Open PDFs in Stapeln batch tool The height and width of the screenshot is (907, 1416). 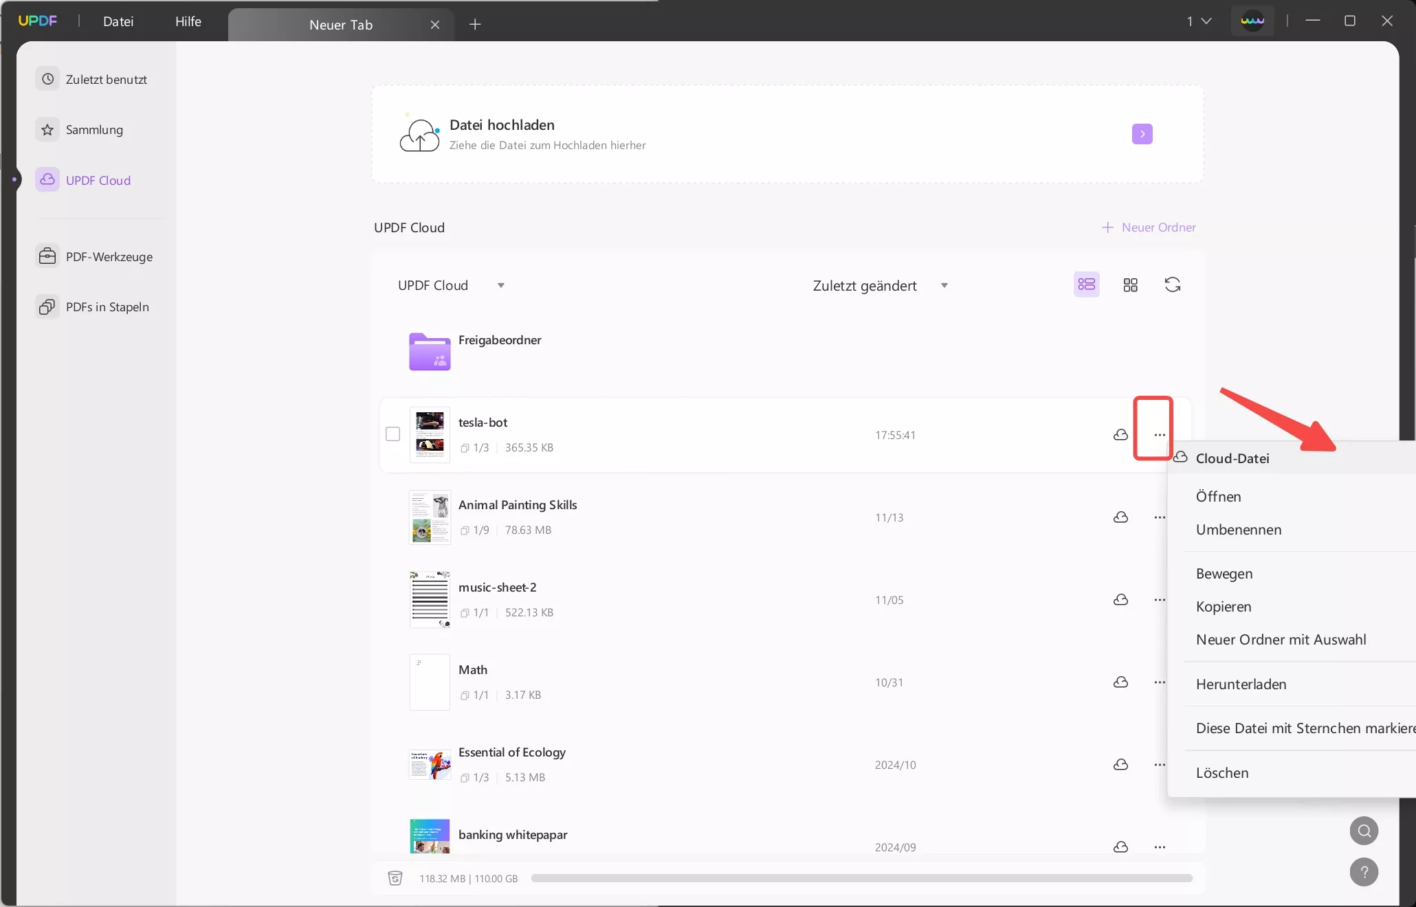93,306
